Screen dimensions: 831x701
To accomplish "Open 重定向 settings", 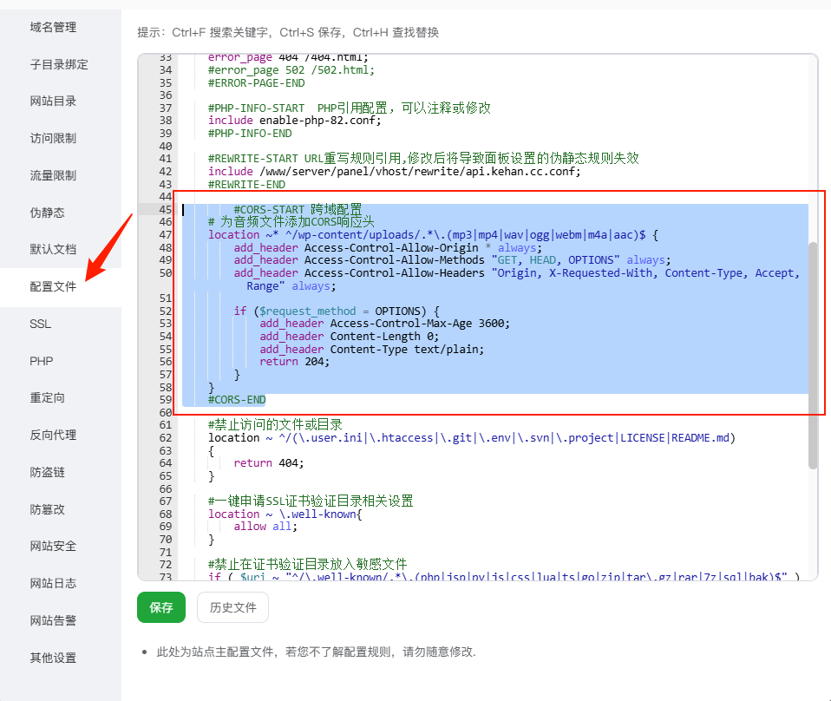I will click(47, 397).
